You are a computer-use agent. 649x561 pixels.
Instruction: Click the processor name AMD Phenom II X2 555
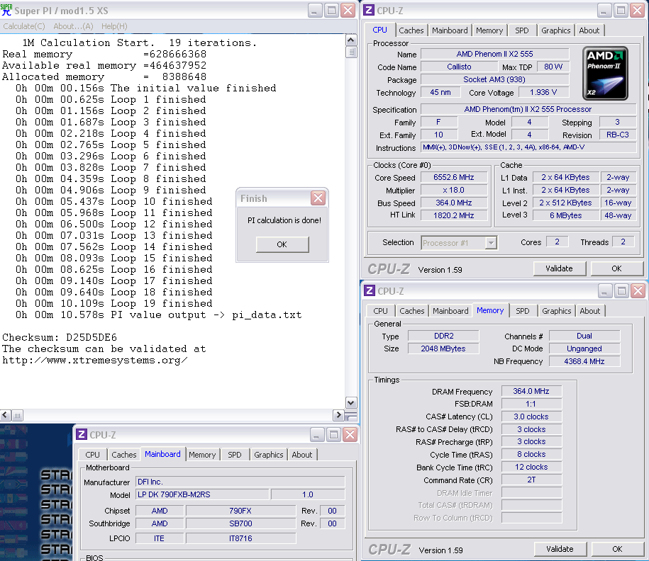494,54
